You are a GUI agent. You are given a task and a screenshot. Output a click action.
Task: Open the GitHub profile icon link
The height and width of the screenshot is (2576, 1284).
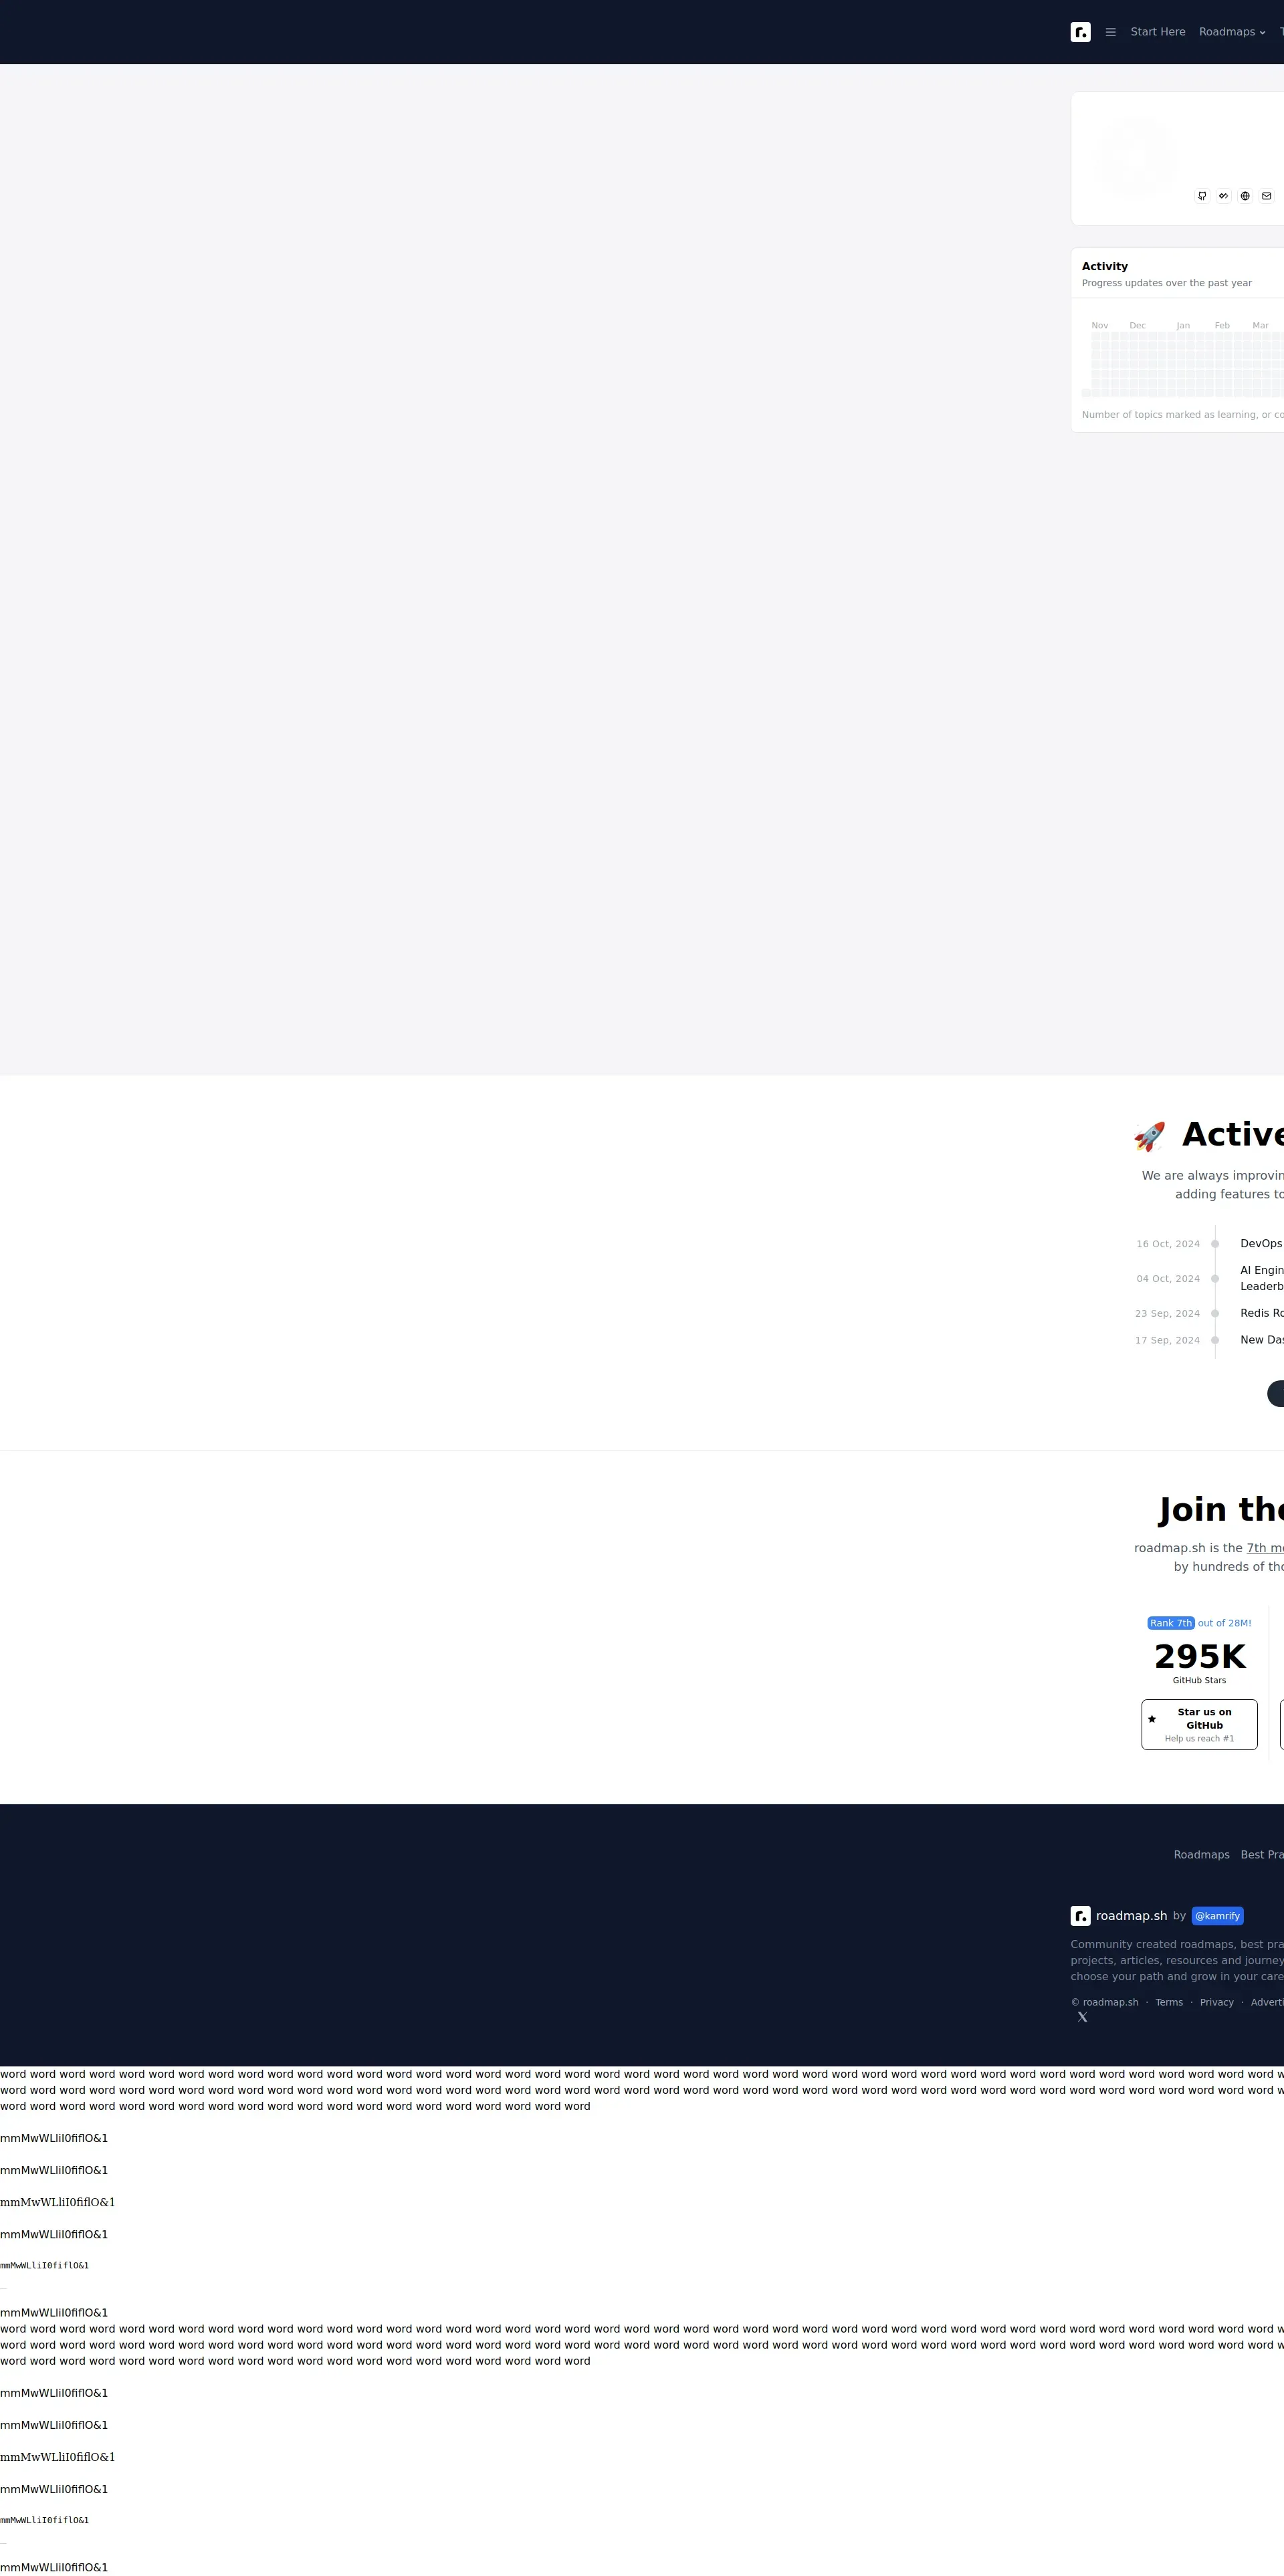(1202, 196)
